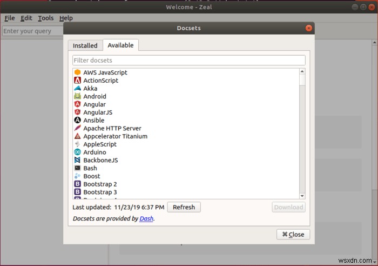This screenshot has width=378, height=266.
Task: Click the docset list scrollbar handle
Action: pos(302,79)
